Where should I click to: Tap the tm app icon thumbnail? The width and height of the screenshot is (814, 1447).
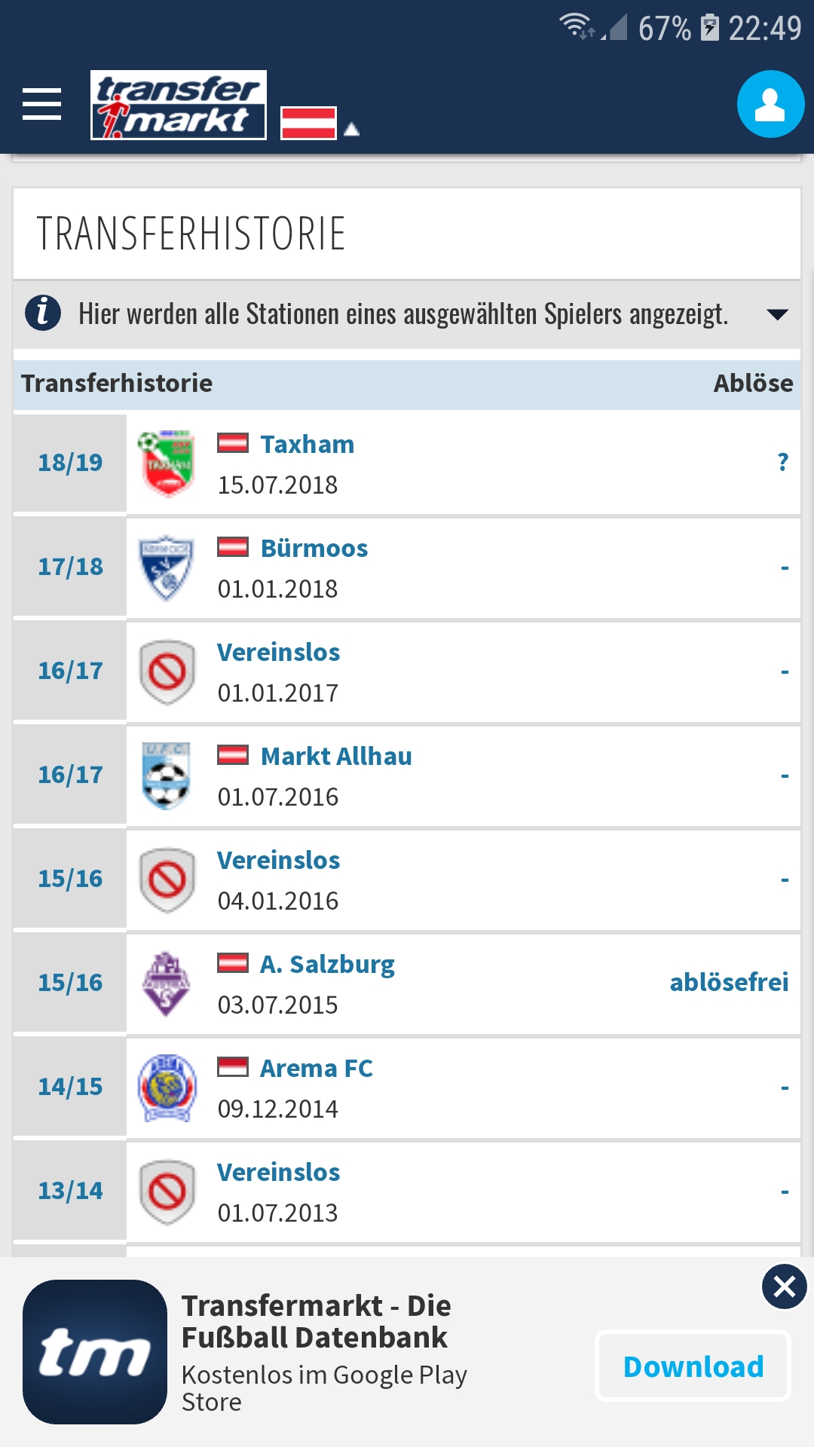tap(95, 1352)
